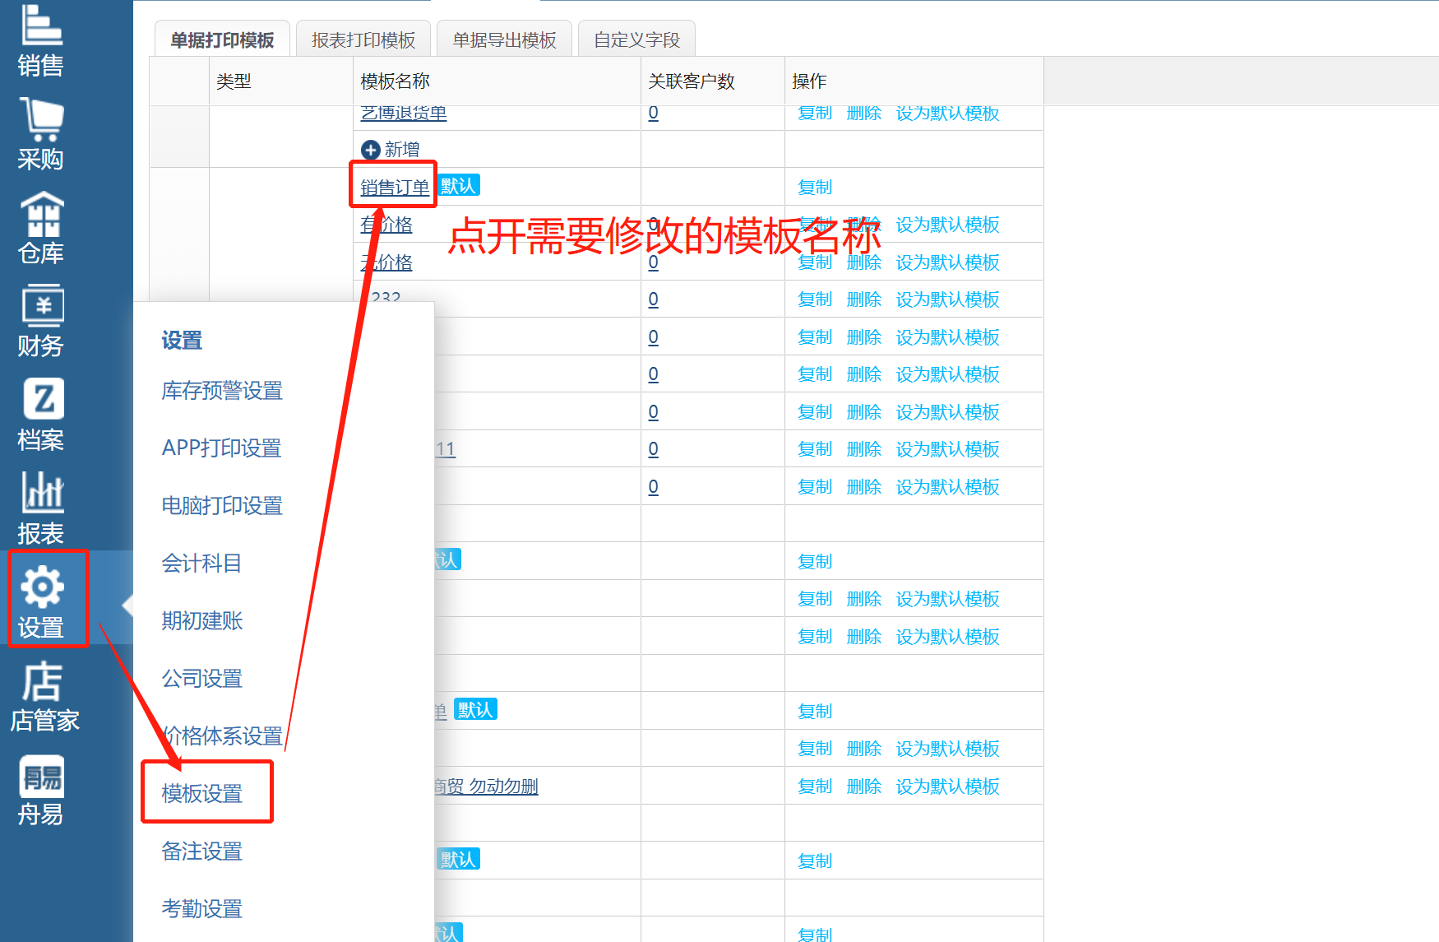Open 考勤设置 menu item
The image size is (1439, 942).
(x=202, y=909)
